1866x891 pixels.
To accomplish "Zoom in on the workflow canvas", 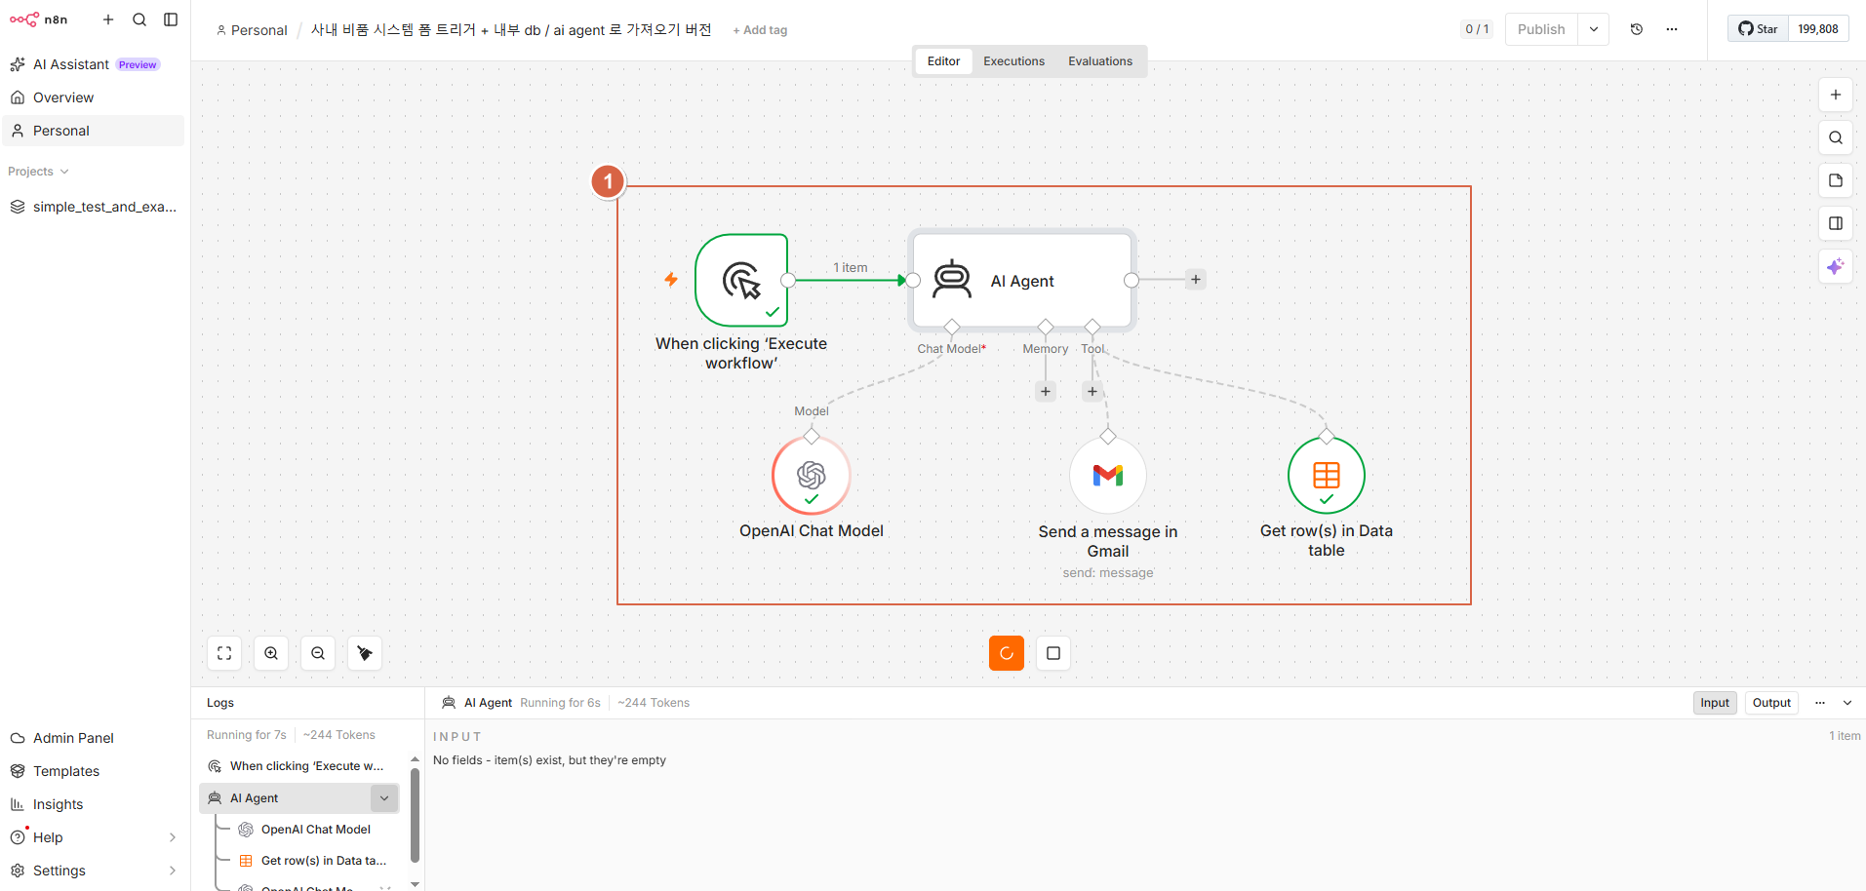I will click(271, 653).
